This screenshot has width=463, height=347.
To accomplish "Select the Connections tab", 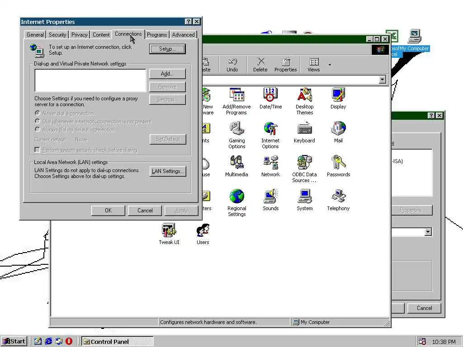I will tap(128, 34).
